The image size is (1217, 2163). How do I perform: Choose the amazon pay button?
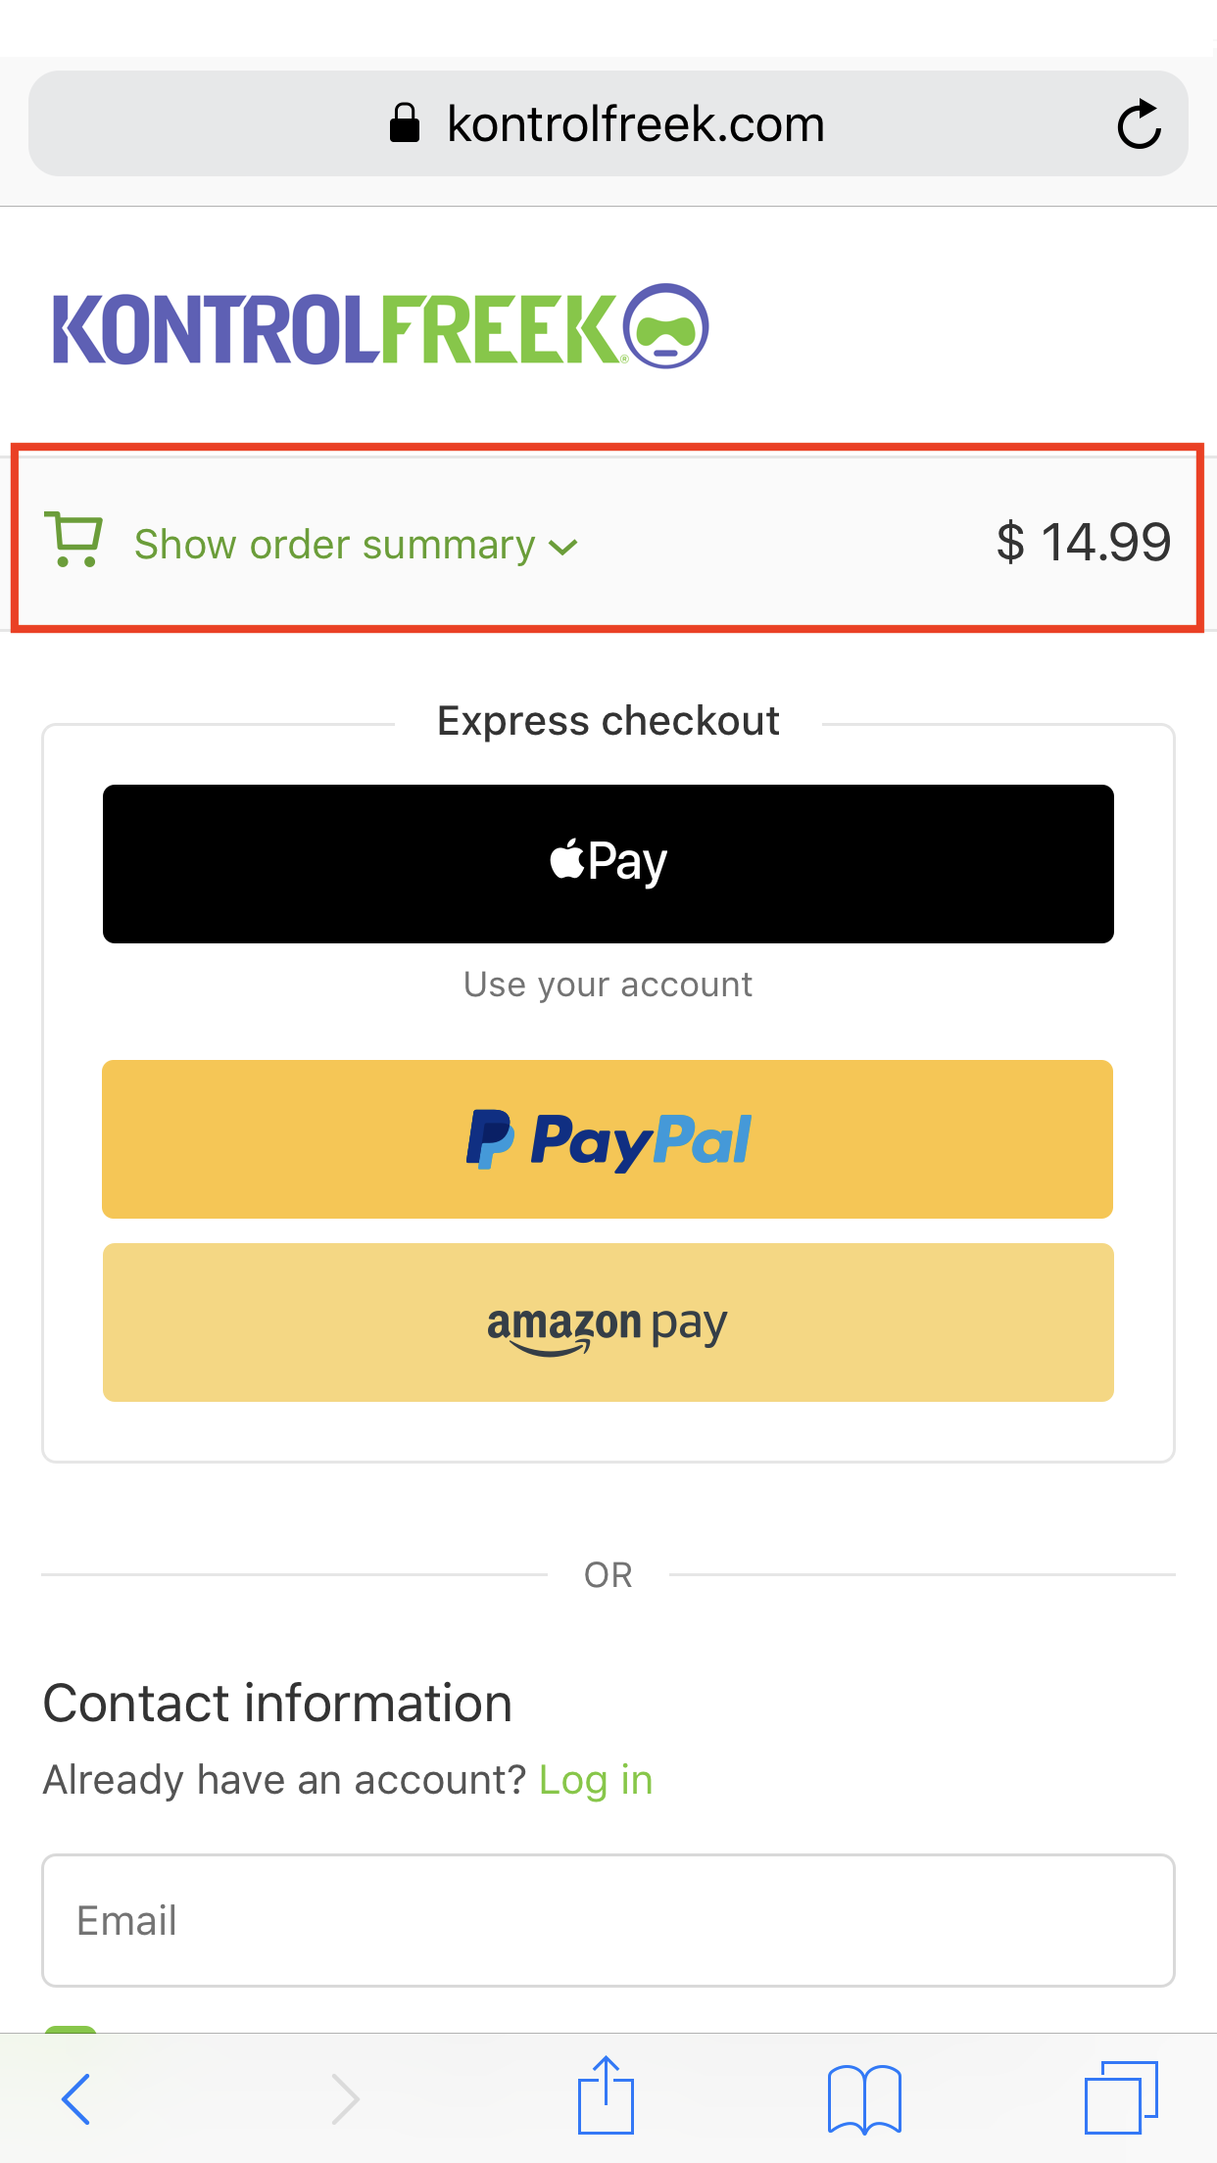click(x=608, y=1322)
